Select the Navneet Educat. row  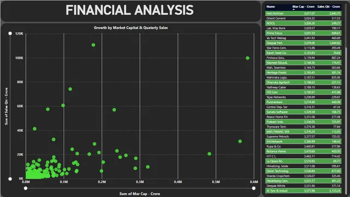pyautogui.click(x=303, y=62)
